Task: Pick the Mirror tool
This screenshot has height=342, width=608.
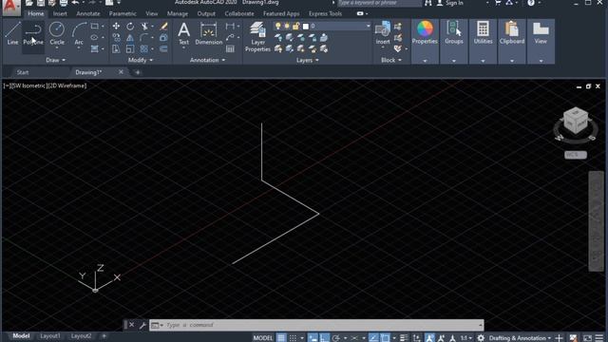Action: (130, 38)
